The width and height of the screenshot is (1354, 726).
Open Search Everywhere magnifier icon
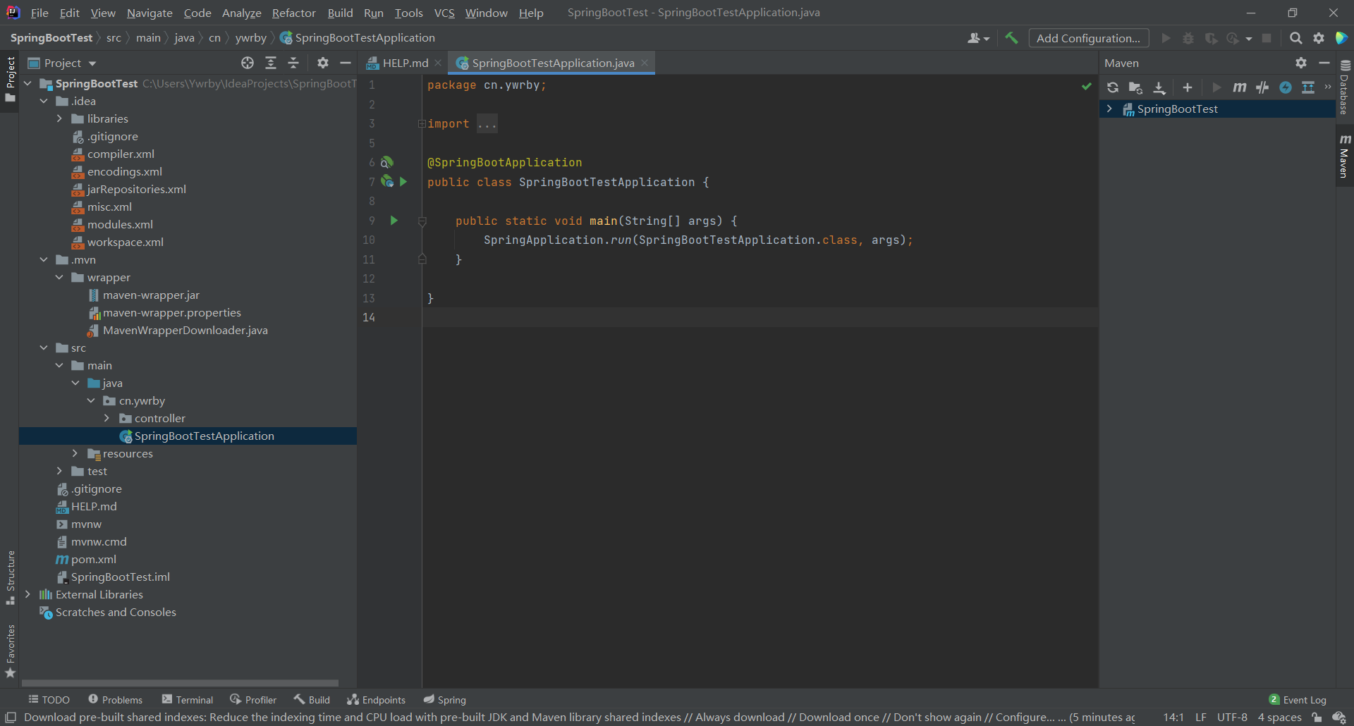[x=1295, y=38]
